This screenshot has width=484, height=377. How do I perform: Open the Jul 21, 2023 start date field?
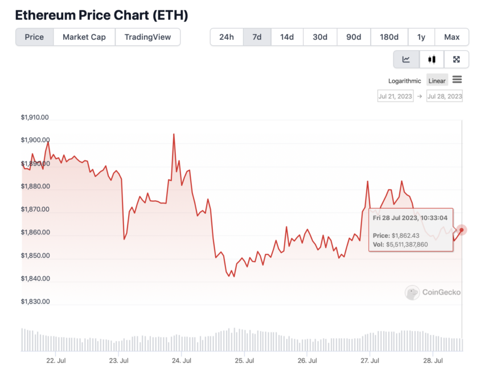pyautogui.click(x=395, y=96)
